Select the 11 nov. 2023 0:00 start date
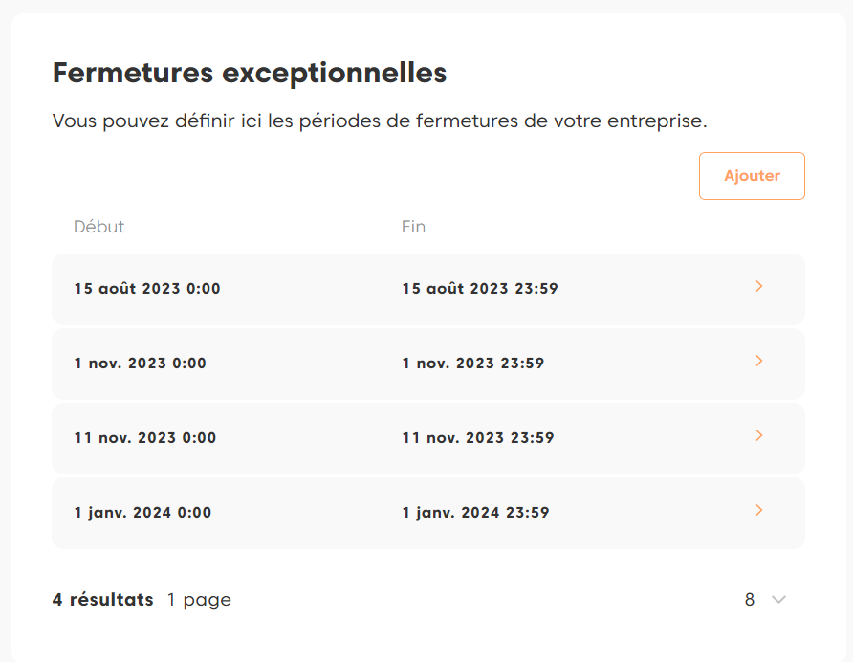This screenshot has height=662, width=853. click(145, 437)
